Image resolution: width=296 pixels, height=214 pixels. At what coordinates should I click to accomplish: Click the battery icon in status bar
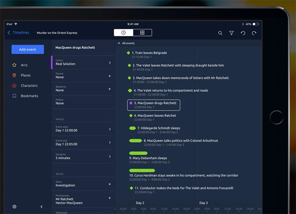(256, 24)
